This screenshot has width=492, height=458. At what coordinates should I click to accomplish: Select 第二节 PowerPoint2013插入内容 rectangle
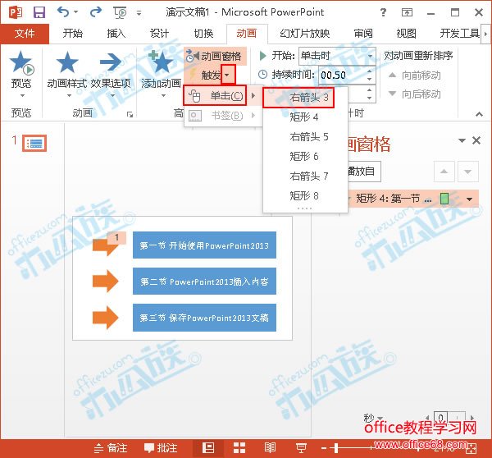204,282
